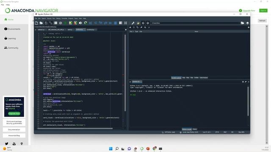This screenshot has height=152, width=271.
Task: Open Windows Start button on taskbar
Action: tap(111, 149)
